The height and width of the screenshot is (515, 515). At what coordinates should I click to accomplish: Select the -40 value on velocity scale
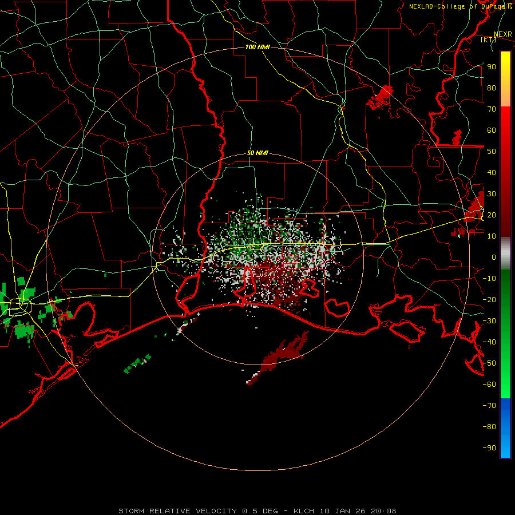[489, 342]
